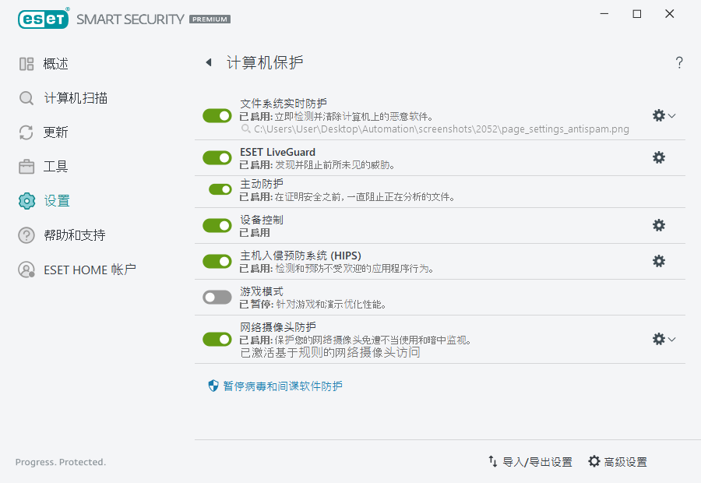Viewport: 701px width, 483px height.
Task: Open the HIPS gear settings icon
Action: (x=659, y=261)
